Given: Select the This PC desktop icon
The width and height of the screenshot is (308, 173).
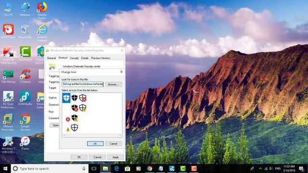Looking at the screenshot, I should click(x=8, y=9).
